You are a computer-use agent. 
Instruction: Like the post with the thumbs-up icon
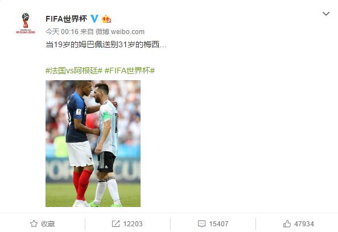[x=287, y=223]
